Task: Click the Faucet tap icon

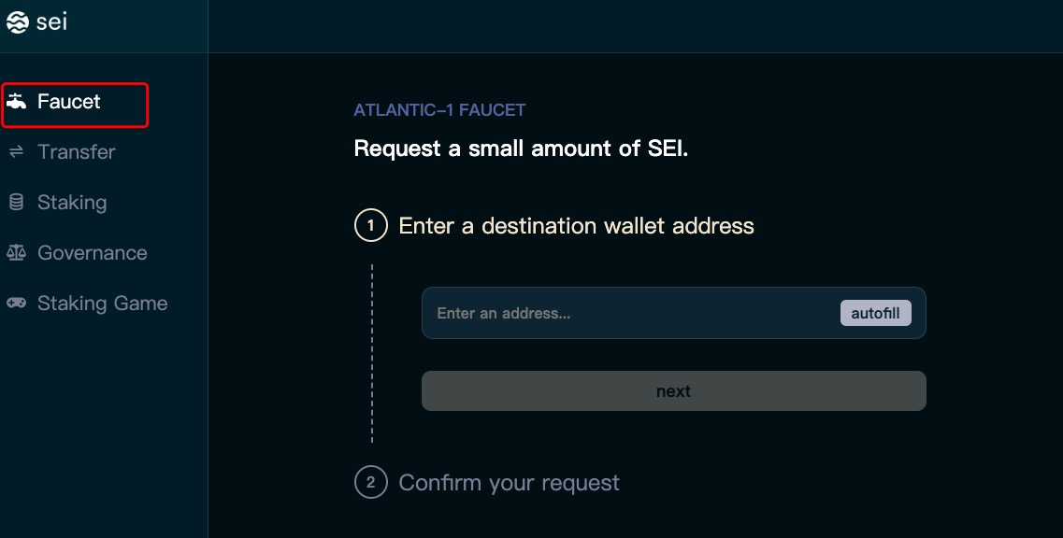Action: (x=16, y=102)
